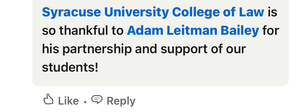
Task: Open the Syracuse University College of Law link
Action: (x=153, y=12)
